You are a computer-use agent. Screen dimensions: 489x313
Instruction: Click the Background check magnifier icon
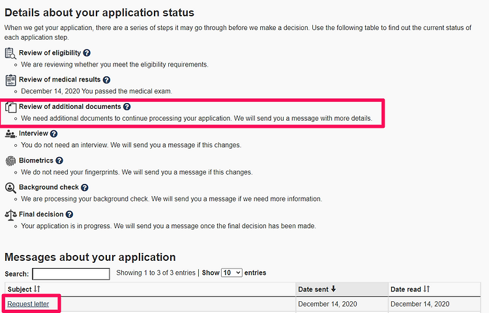10,188
